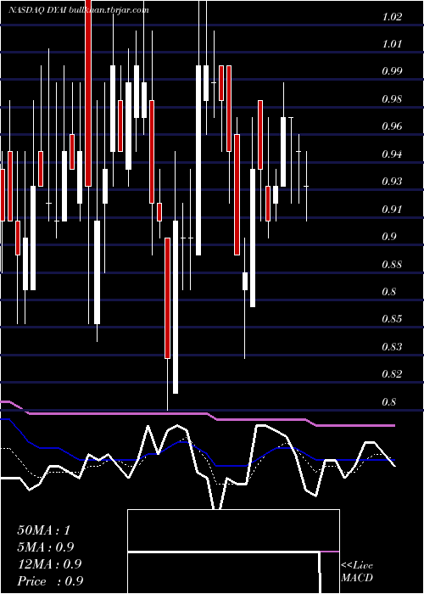
Task: Click the 0.88 price axis label
Action: pos(392,264)
